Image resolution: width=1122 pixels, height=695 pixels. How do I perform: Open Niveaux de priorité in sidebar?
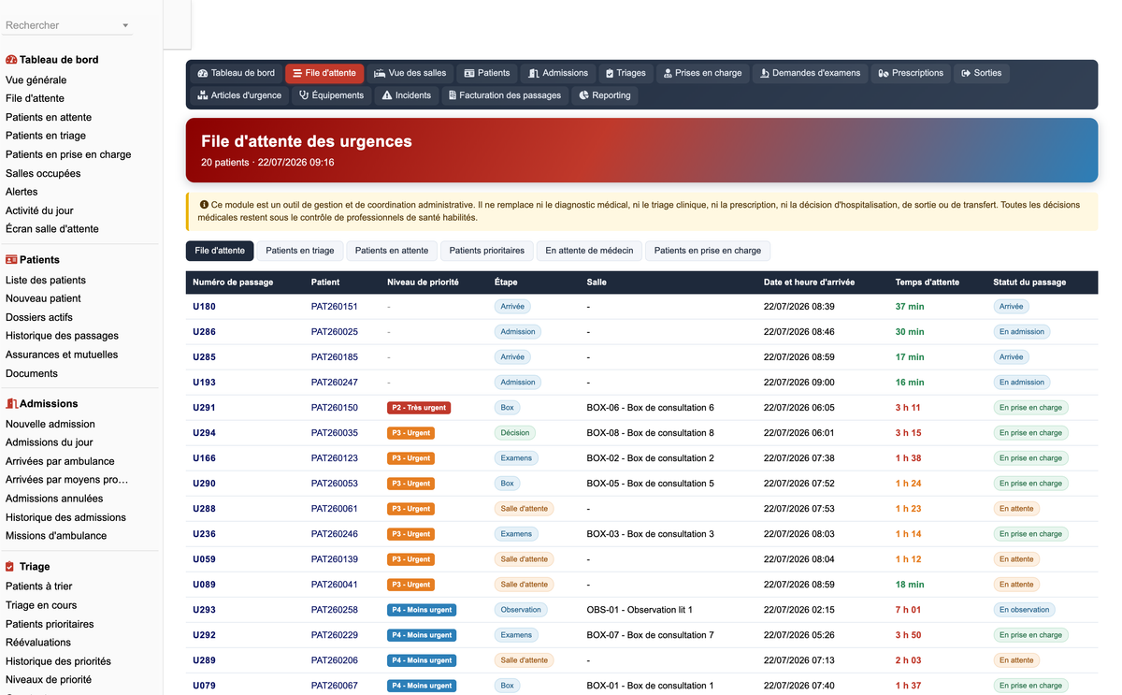pos(49,680)
